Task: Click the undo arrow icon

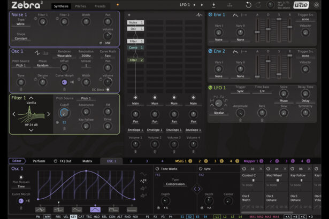Action: pyautogui.click(x=248, y=5)
